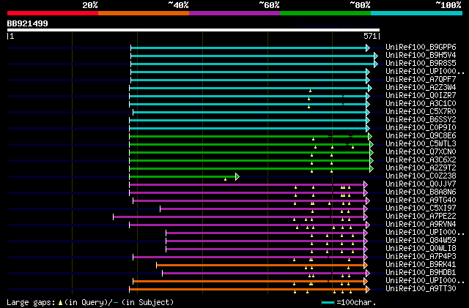Click the green alignment bar for Q7XCN0
Screen dimensions: 469x308
250,152
